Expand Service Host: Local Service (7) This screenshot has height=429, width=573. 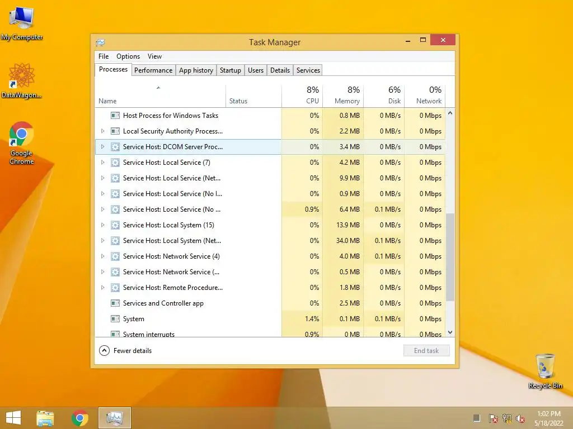click(x=103, y=163)
